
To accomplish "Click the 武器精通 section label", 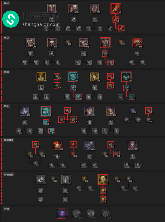I will 9,140.
